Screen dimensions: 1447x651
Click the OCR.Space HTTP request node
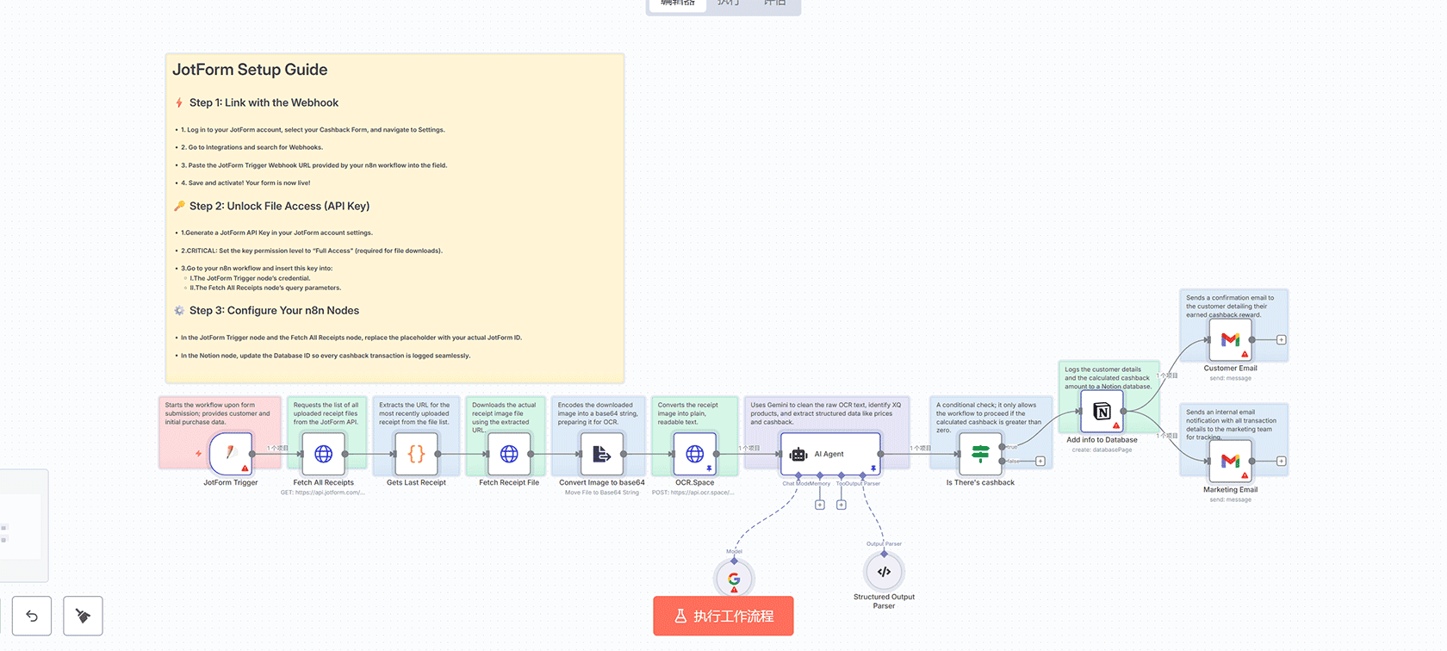(x=694, y=454)
